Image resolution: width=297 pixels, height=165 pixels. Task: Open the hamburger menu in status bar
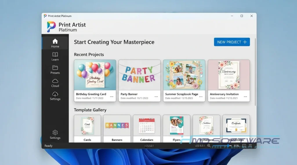[x=250, y=146]
